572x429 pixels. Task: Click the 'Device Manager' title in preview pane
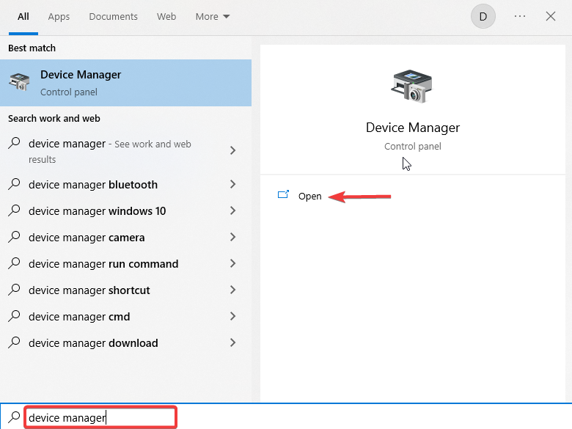coord(413,128)
